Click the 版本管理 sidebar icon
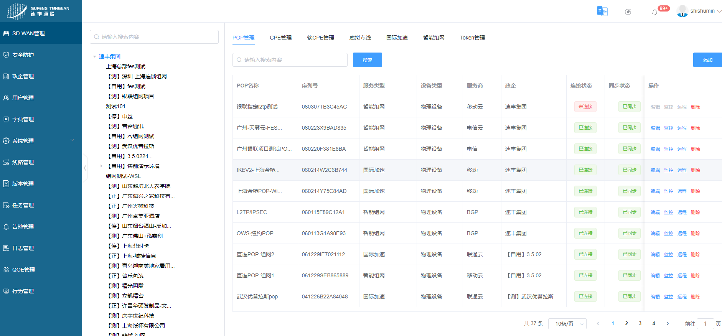The width and height of the screenshot is (722, 336). click(x=6, y=184)
